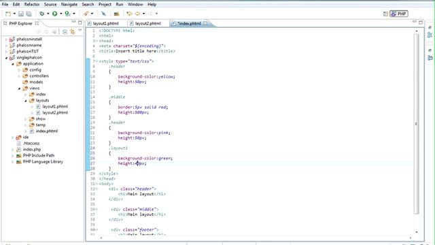
Task: Select PHP Include Path entry
Action: pos(39,156)
